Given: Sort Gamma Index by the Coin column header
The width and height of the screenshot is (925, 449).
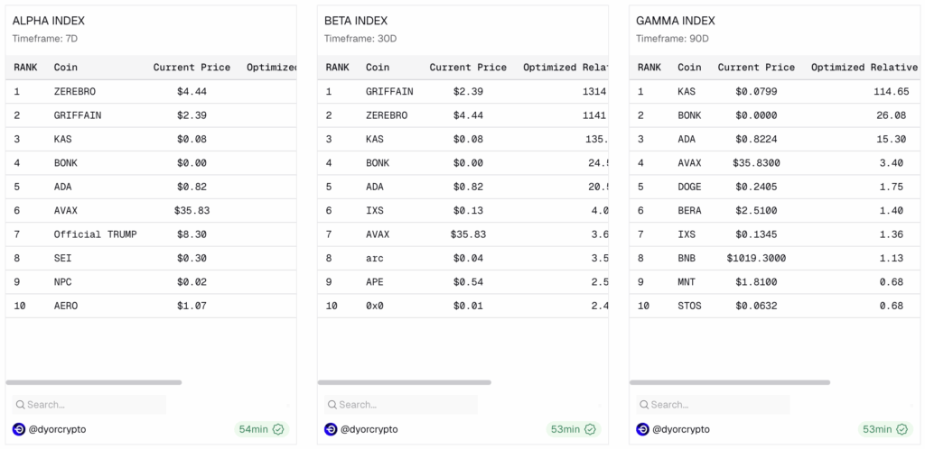Looking at the screenshot, I should 689,68.
